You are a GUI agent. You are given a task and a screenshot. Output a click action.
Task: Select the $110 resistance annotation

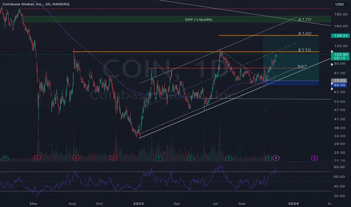click(304, 50)
